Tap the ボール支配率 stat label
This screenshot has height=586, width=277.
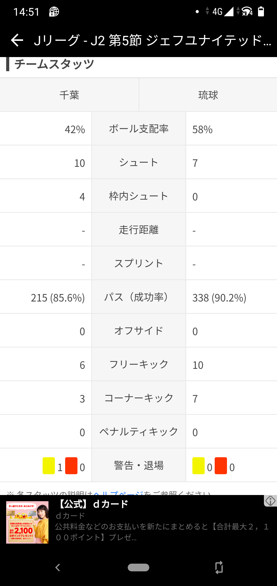(139, 129)
